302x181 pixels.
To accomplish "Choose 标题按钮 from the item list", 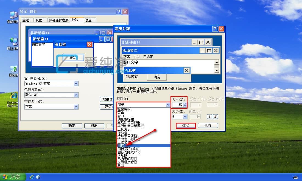I will 144,109.
